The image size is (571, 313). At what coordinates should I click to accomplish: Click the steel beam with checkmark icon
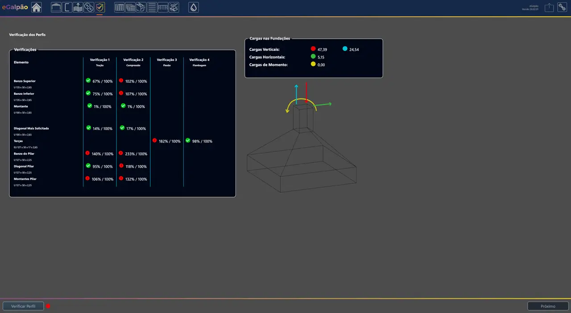point(174,7)
